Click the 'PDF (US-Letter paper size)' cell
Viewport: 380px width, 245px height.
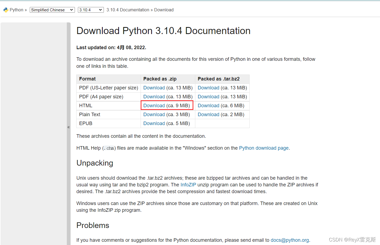tap(108, 88)
